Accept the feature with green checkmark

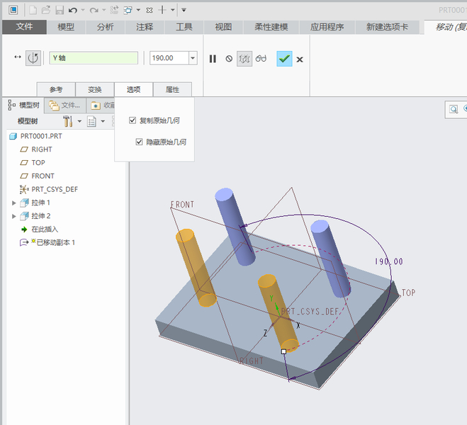point(284,59)
